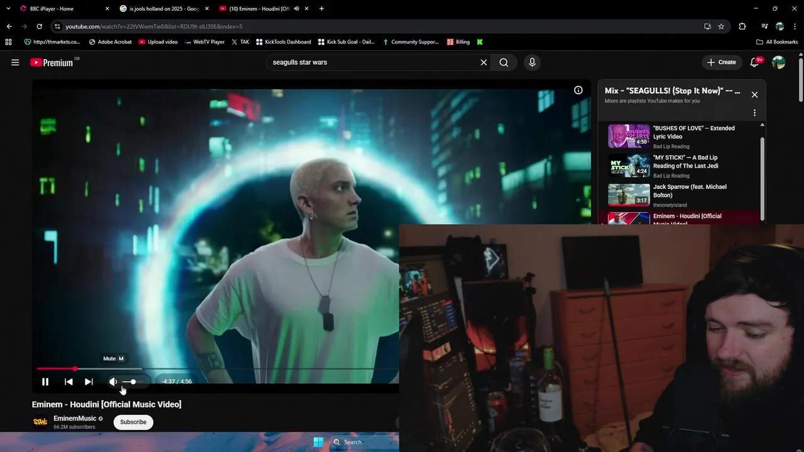Open the WebTV Player bookmark
Screen dimensions: 804x452
pos(205,42)
